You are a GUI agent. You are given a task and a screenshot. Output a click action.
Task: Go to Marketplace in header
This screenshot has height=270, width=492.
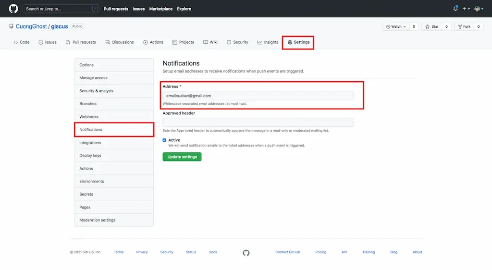(x=160, y=9)
